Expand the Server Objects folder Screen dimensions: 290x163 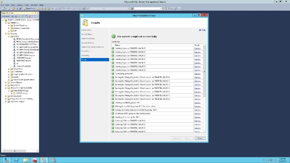pos(6,83)
